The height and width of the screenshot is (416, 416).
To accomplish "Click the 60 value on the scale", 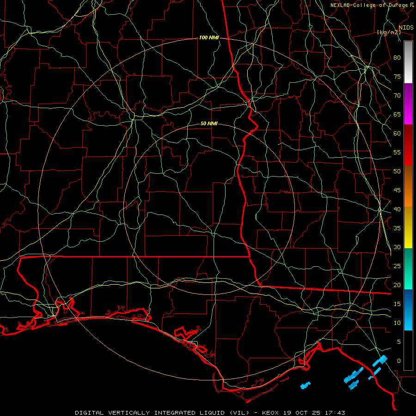I will (397, 134).
